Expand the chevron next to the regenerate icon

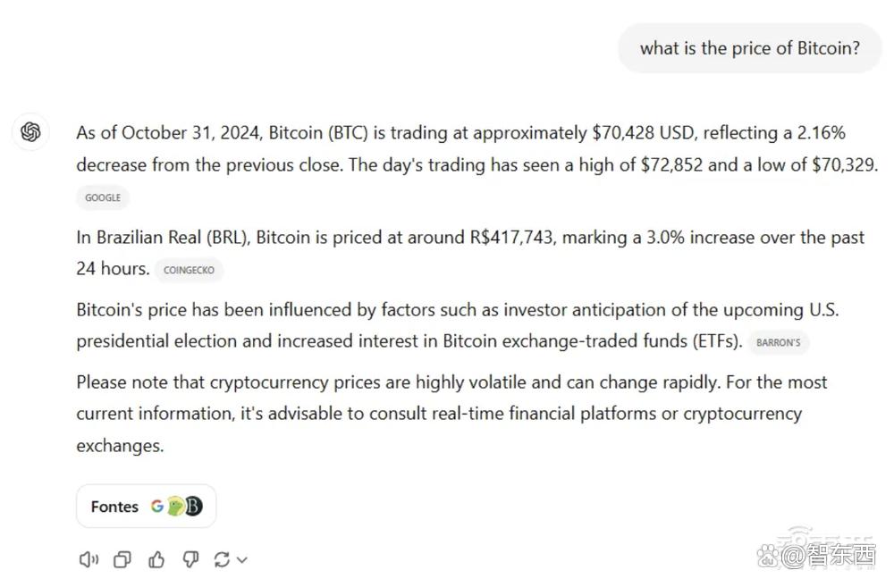click(241, 560)
